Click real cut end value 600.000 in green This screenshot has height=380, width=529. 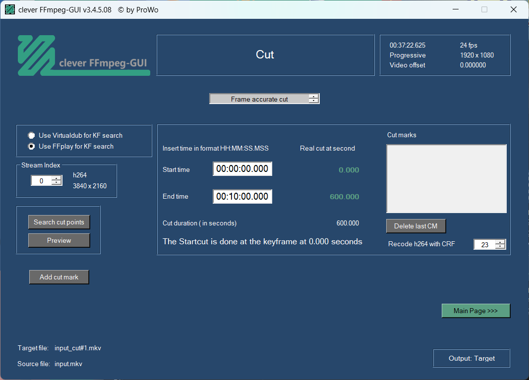(x=345, y=197)
